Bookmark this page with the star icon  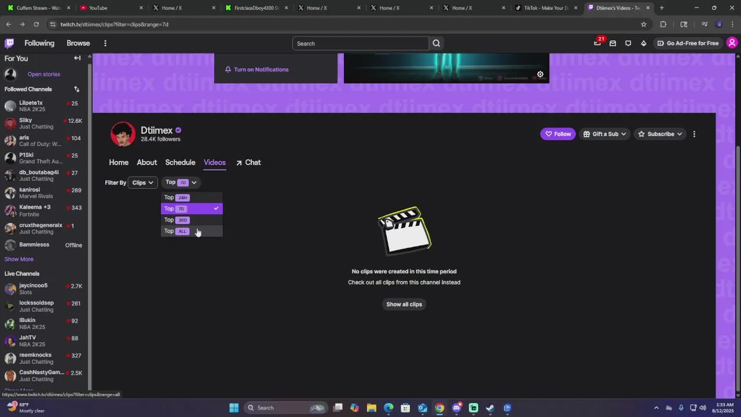(644, 24)
